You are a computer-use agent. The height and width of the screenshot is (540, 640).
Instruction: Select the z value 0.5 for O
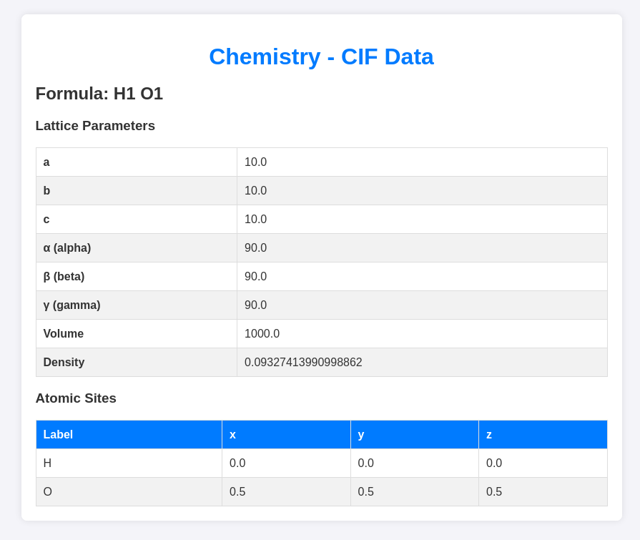coord(494,491)
